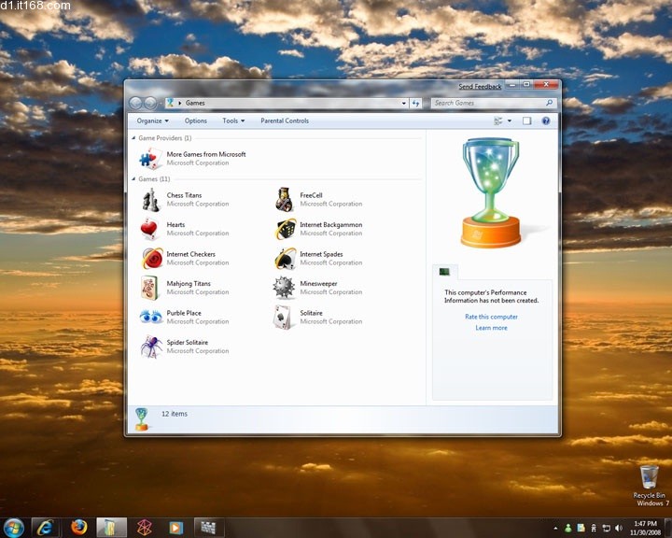Click the volume speaker tray icon
This screenshot has height=538, width=672.
tap(619, 528)
